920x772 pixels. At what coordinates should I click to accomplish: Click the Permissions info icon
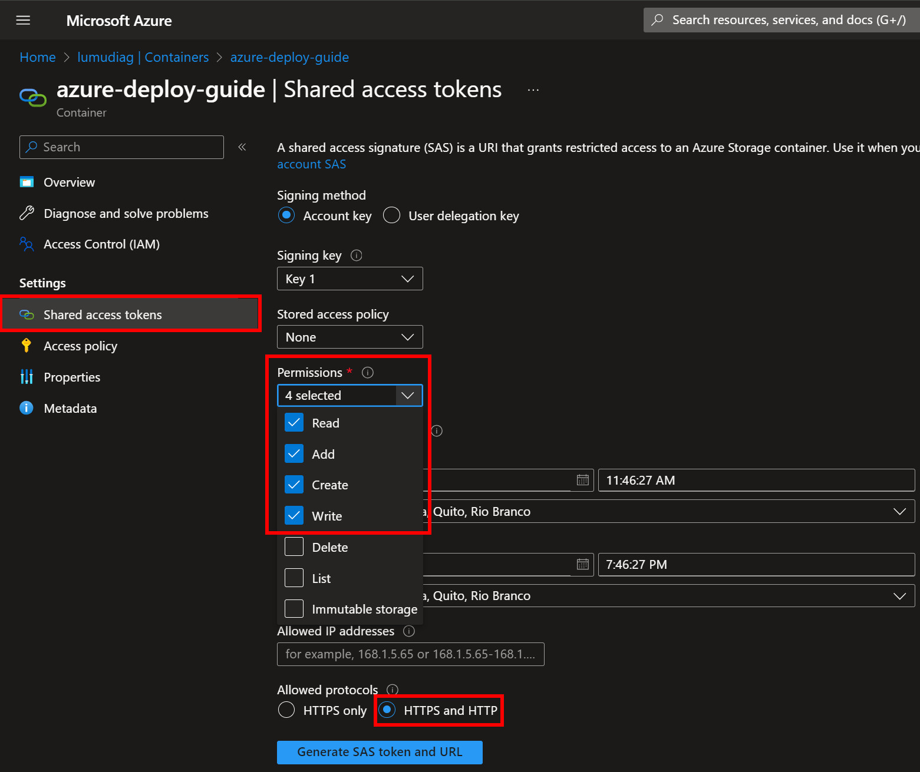click(368, 372)
